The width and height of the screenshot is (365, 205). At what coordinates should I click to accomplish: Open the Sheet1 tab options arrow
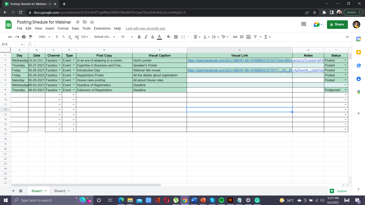tap(45, 191)
